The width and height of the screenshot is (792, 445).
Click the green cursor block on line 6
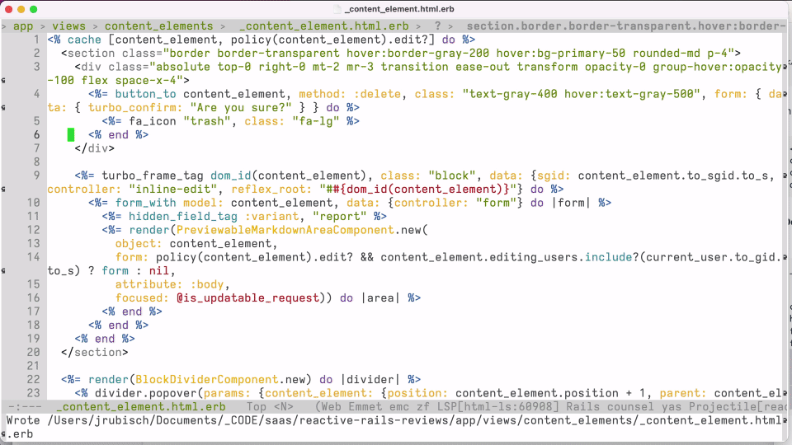pos(71,134)
